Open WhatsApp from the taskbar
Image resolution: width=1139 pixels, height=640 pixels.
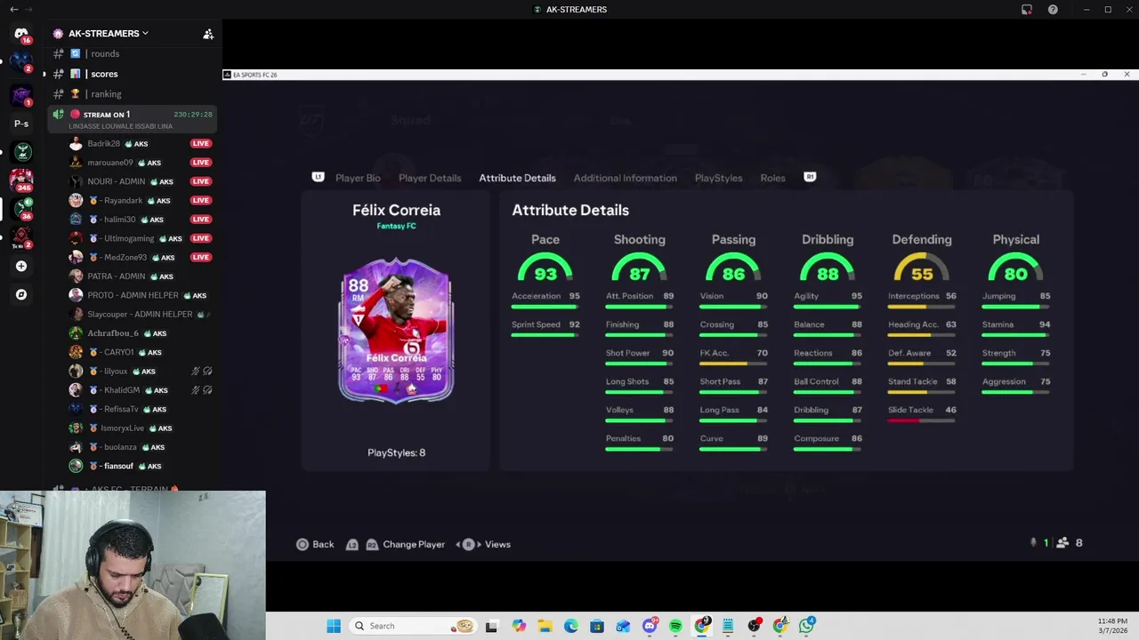pyautogui.click(x=806, y=626)
